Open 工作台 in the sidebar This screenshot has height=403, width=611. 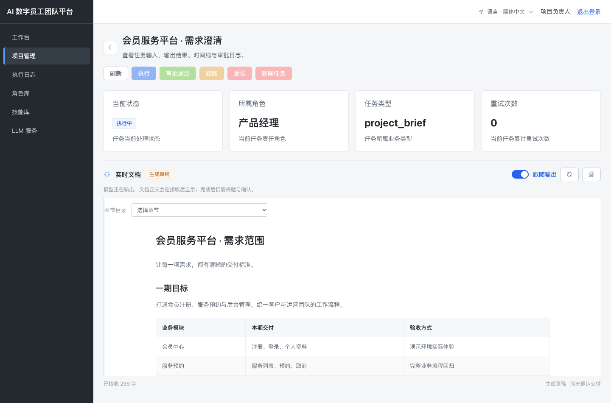point(47,37)
